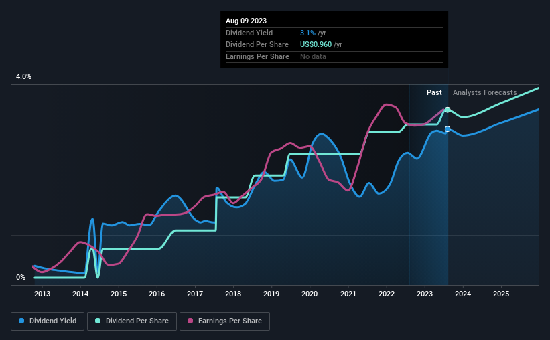This screenshot has width=550, height=340.
Task: Click the 2022 x-axis label
Action: coord(387,294)
